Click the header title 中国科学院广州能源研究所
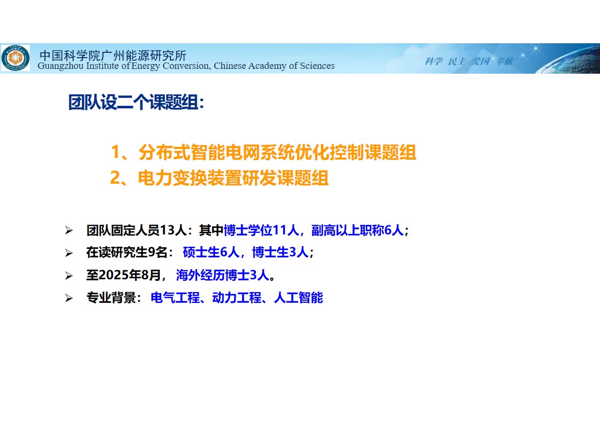600x424 pixels. pos(113,55)
